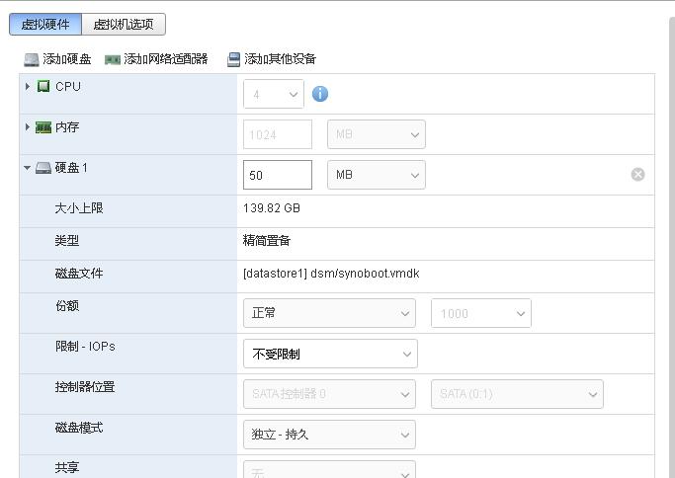Open the disk mode 独立 - 持久 dropdown
The image size is (675, 478).
pos(329,435)
